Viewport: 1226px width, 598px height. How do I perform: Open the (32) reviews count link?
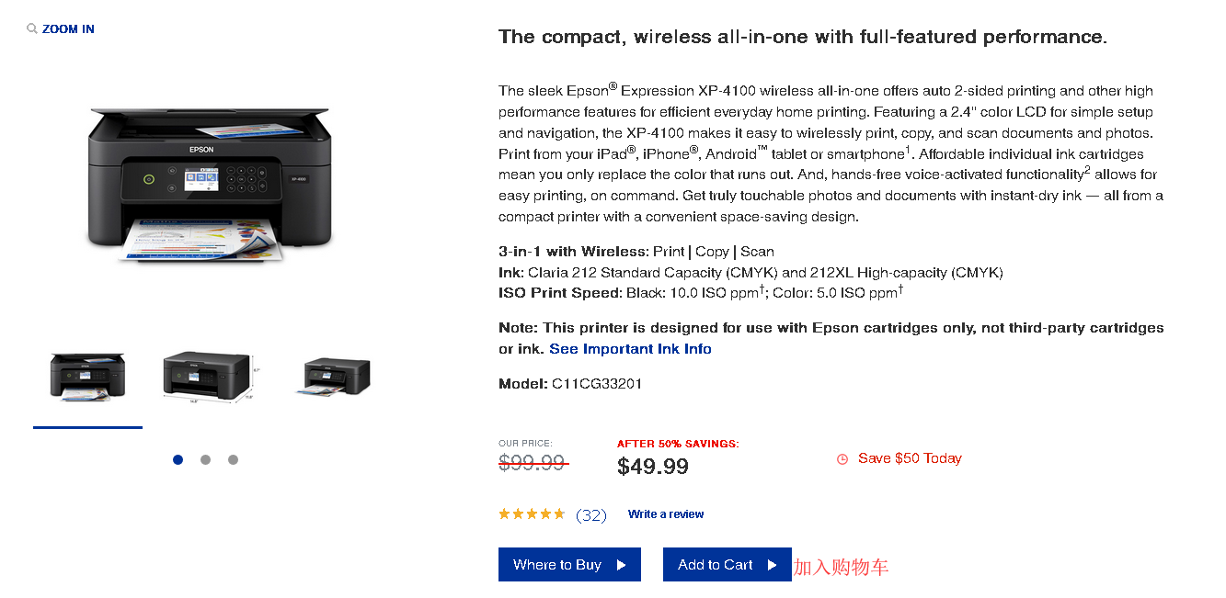tap(591, 515)
